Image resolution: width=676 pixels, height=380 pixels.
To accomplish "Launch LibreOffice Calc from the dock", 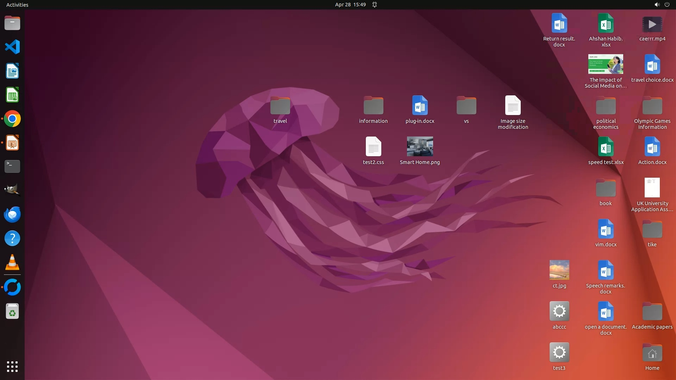I will coord(12,95).
